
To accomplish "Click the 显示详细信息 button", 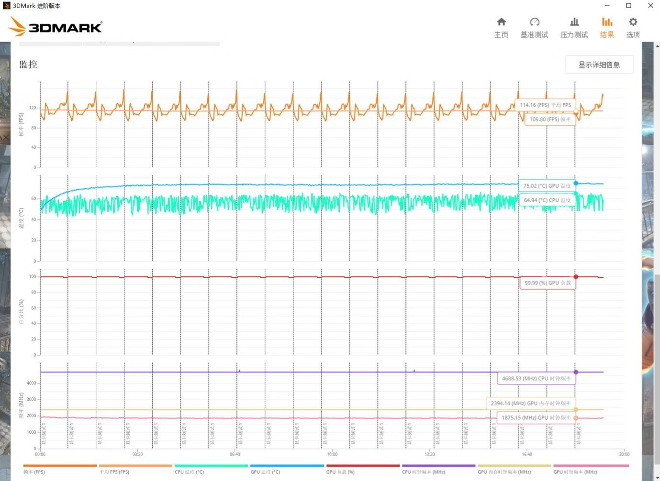I will (x=599, y=65).
